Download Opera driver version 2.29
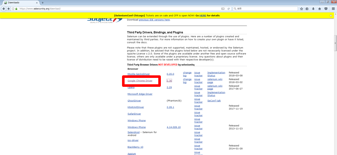337x155 pixels. (x=169, y=87)
